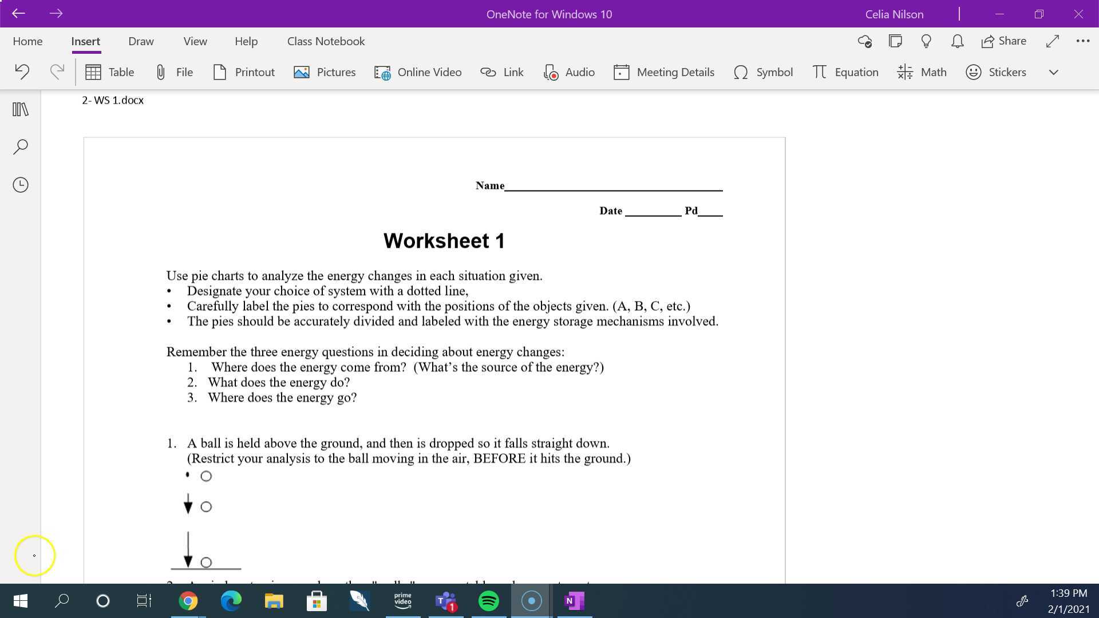Screen dimensions: 1099x618
Task: Click the File attachment paperclip icon
Action: click(x=161, y=72)
